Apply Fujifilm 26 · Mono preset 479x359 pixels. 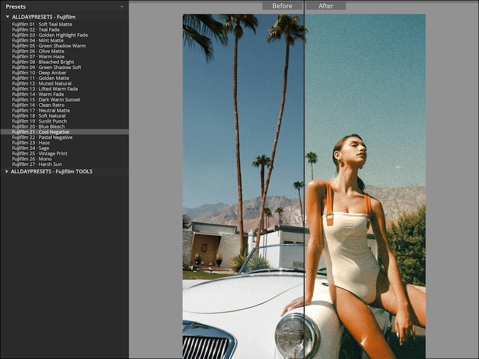(x=32, y=159)
